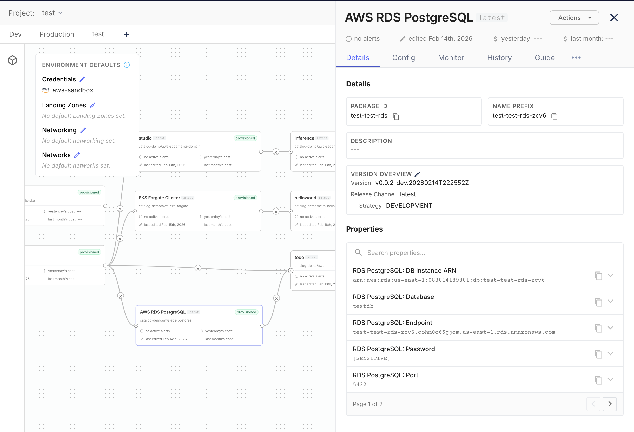Edit the Networking default
Viewport: 634px width, 432px height.
83,130
